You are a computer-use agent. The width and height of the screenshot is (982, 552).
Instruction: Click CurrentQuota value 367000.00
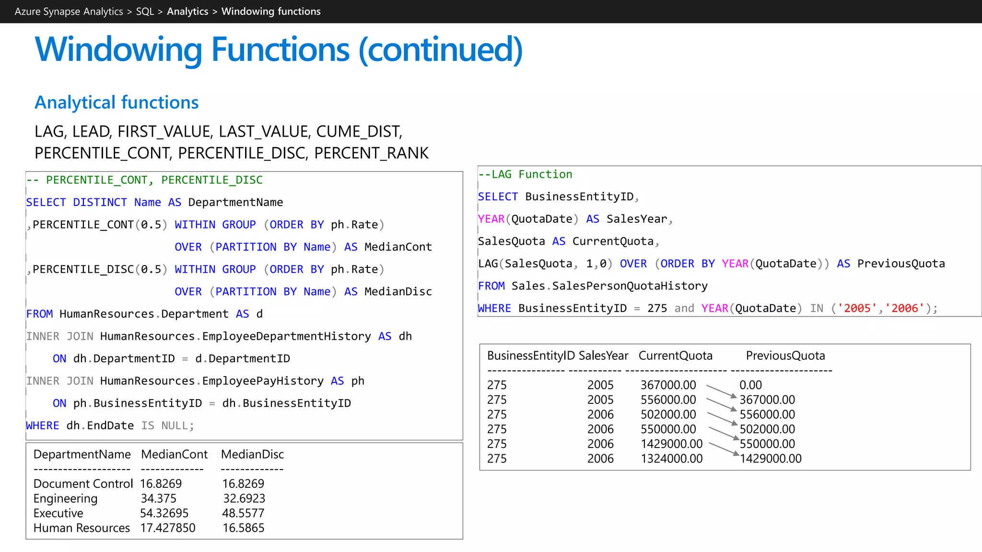[x=668, y=385]
